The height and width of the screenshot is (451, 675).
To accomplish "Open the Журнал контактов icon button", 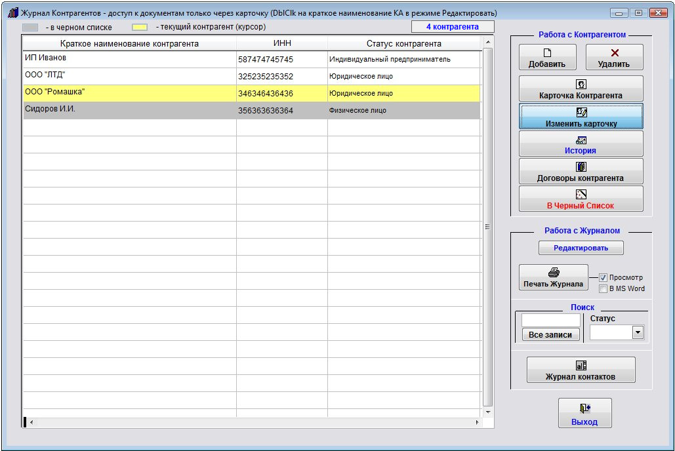I will click(x=581, y=366).
